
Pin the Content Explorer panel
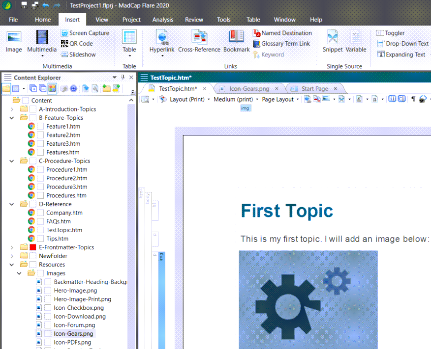coord(123,78)
